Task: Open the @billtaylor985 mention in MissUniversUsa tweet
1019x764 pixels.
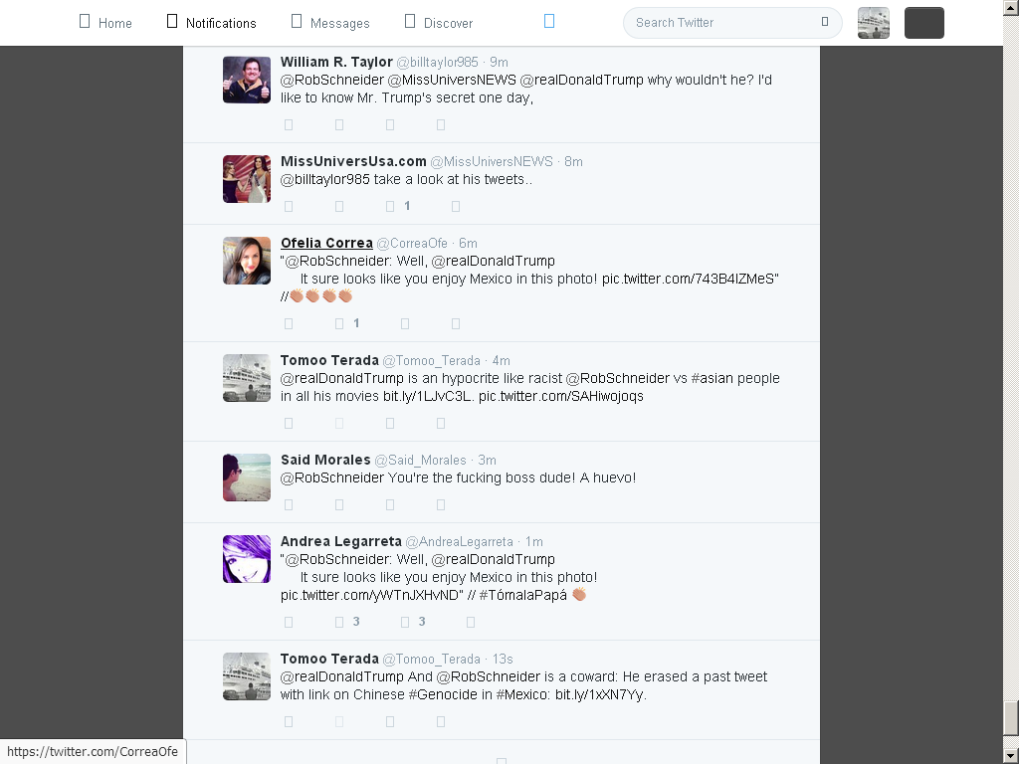Action: [325, 179]
